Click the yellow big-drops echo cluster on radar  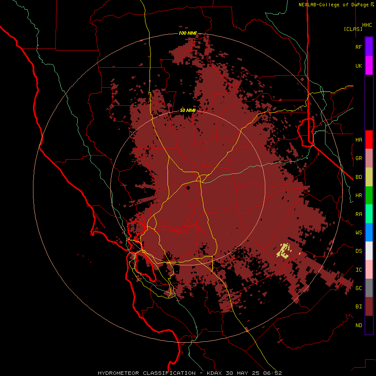(x=284, y=251)
